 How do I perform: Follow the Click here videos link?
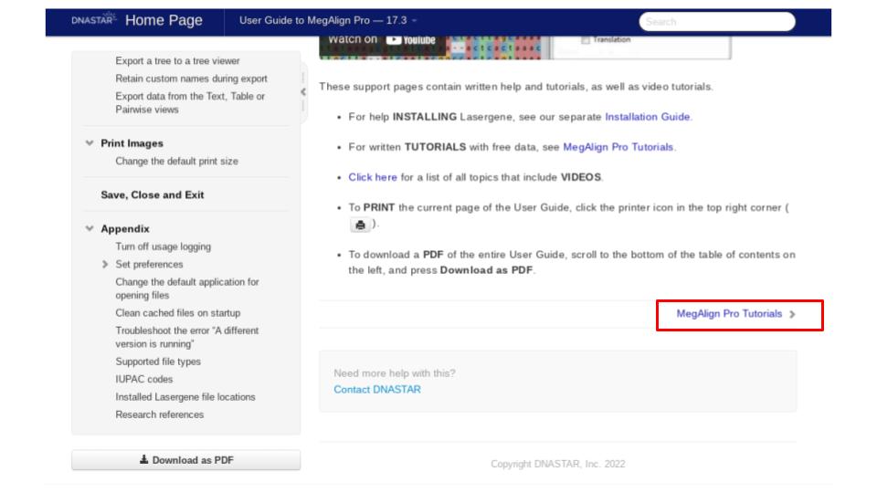coord(373,177)
